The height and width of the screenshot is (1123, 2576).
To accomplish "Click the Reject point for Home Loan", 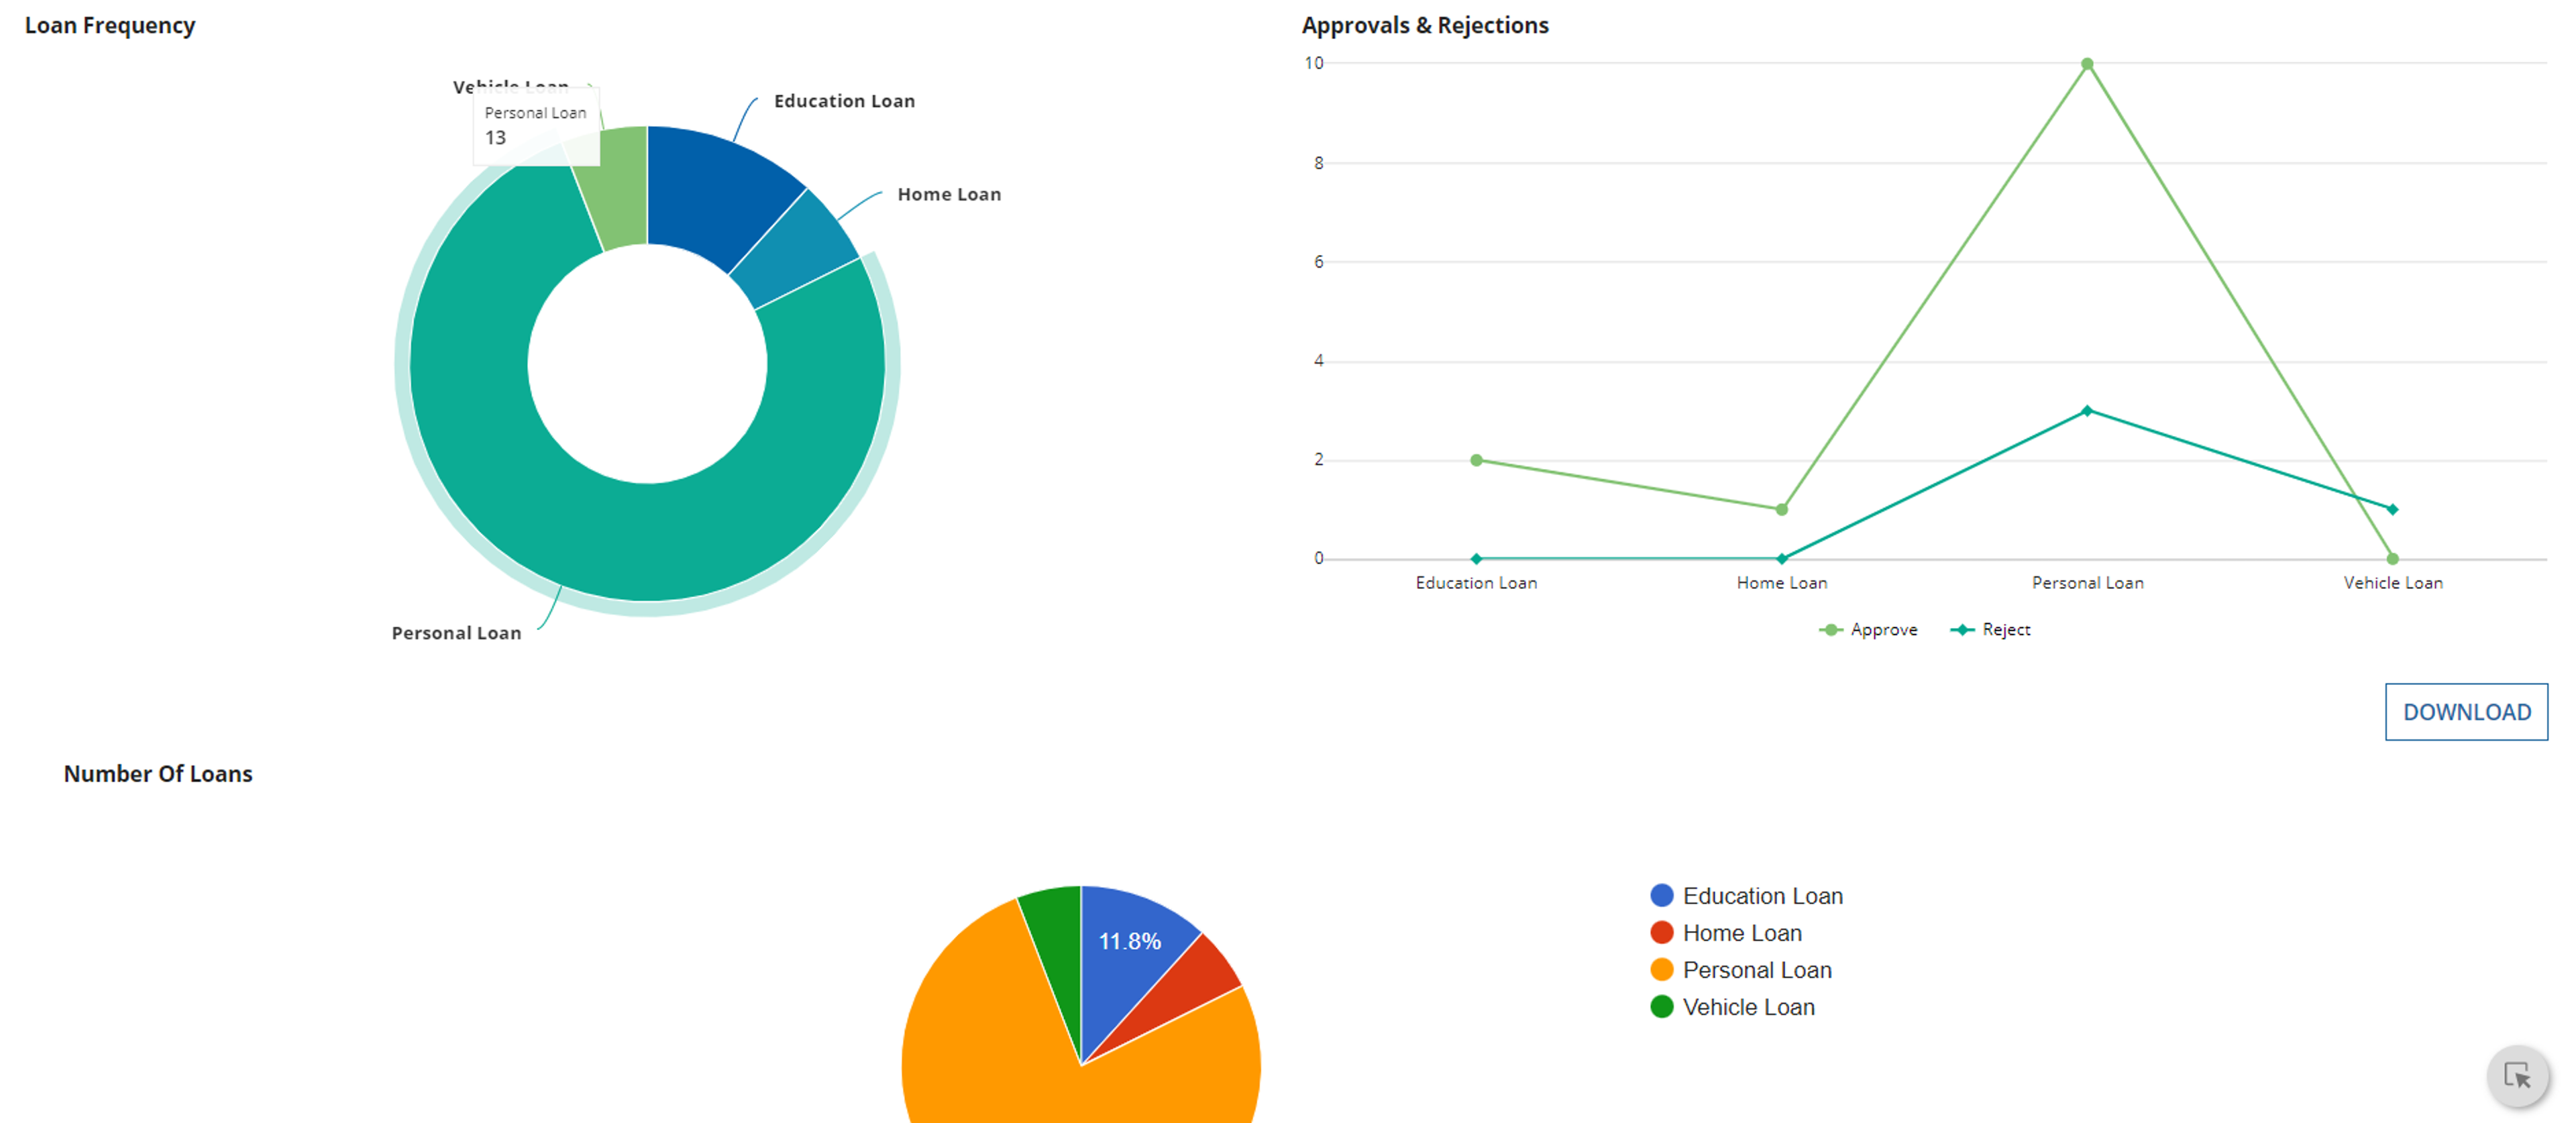I will pos(1781,558).
